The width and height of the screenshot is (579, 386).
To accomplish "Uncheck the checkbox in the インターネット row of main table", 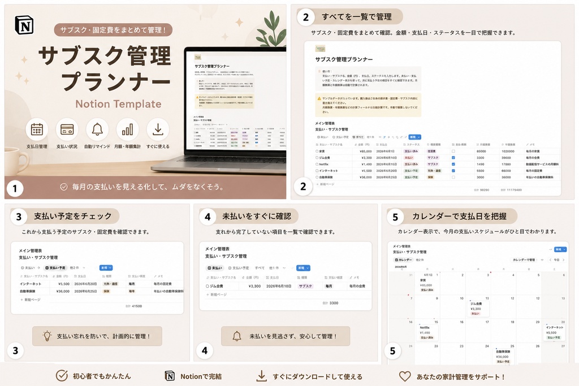I will coord(453,171).
